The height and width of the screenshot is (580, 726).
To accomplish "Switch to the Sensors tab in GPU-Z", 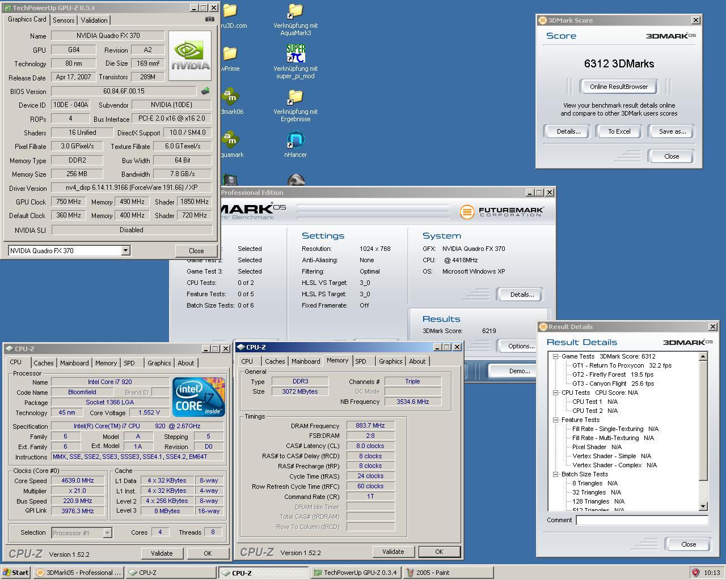I will (64, 20).
